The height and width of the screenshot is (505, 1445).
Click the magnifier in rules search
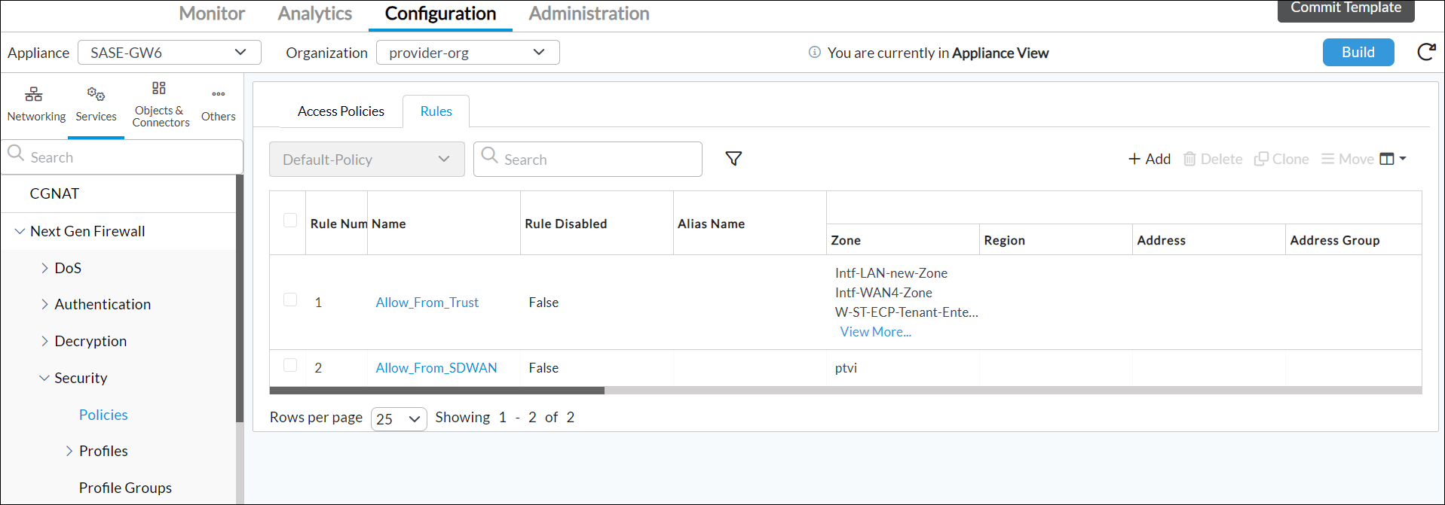pos(490,155)
